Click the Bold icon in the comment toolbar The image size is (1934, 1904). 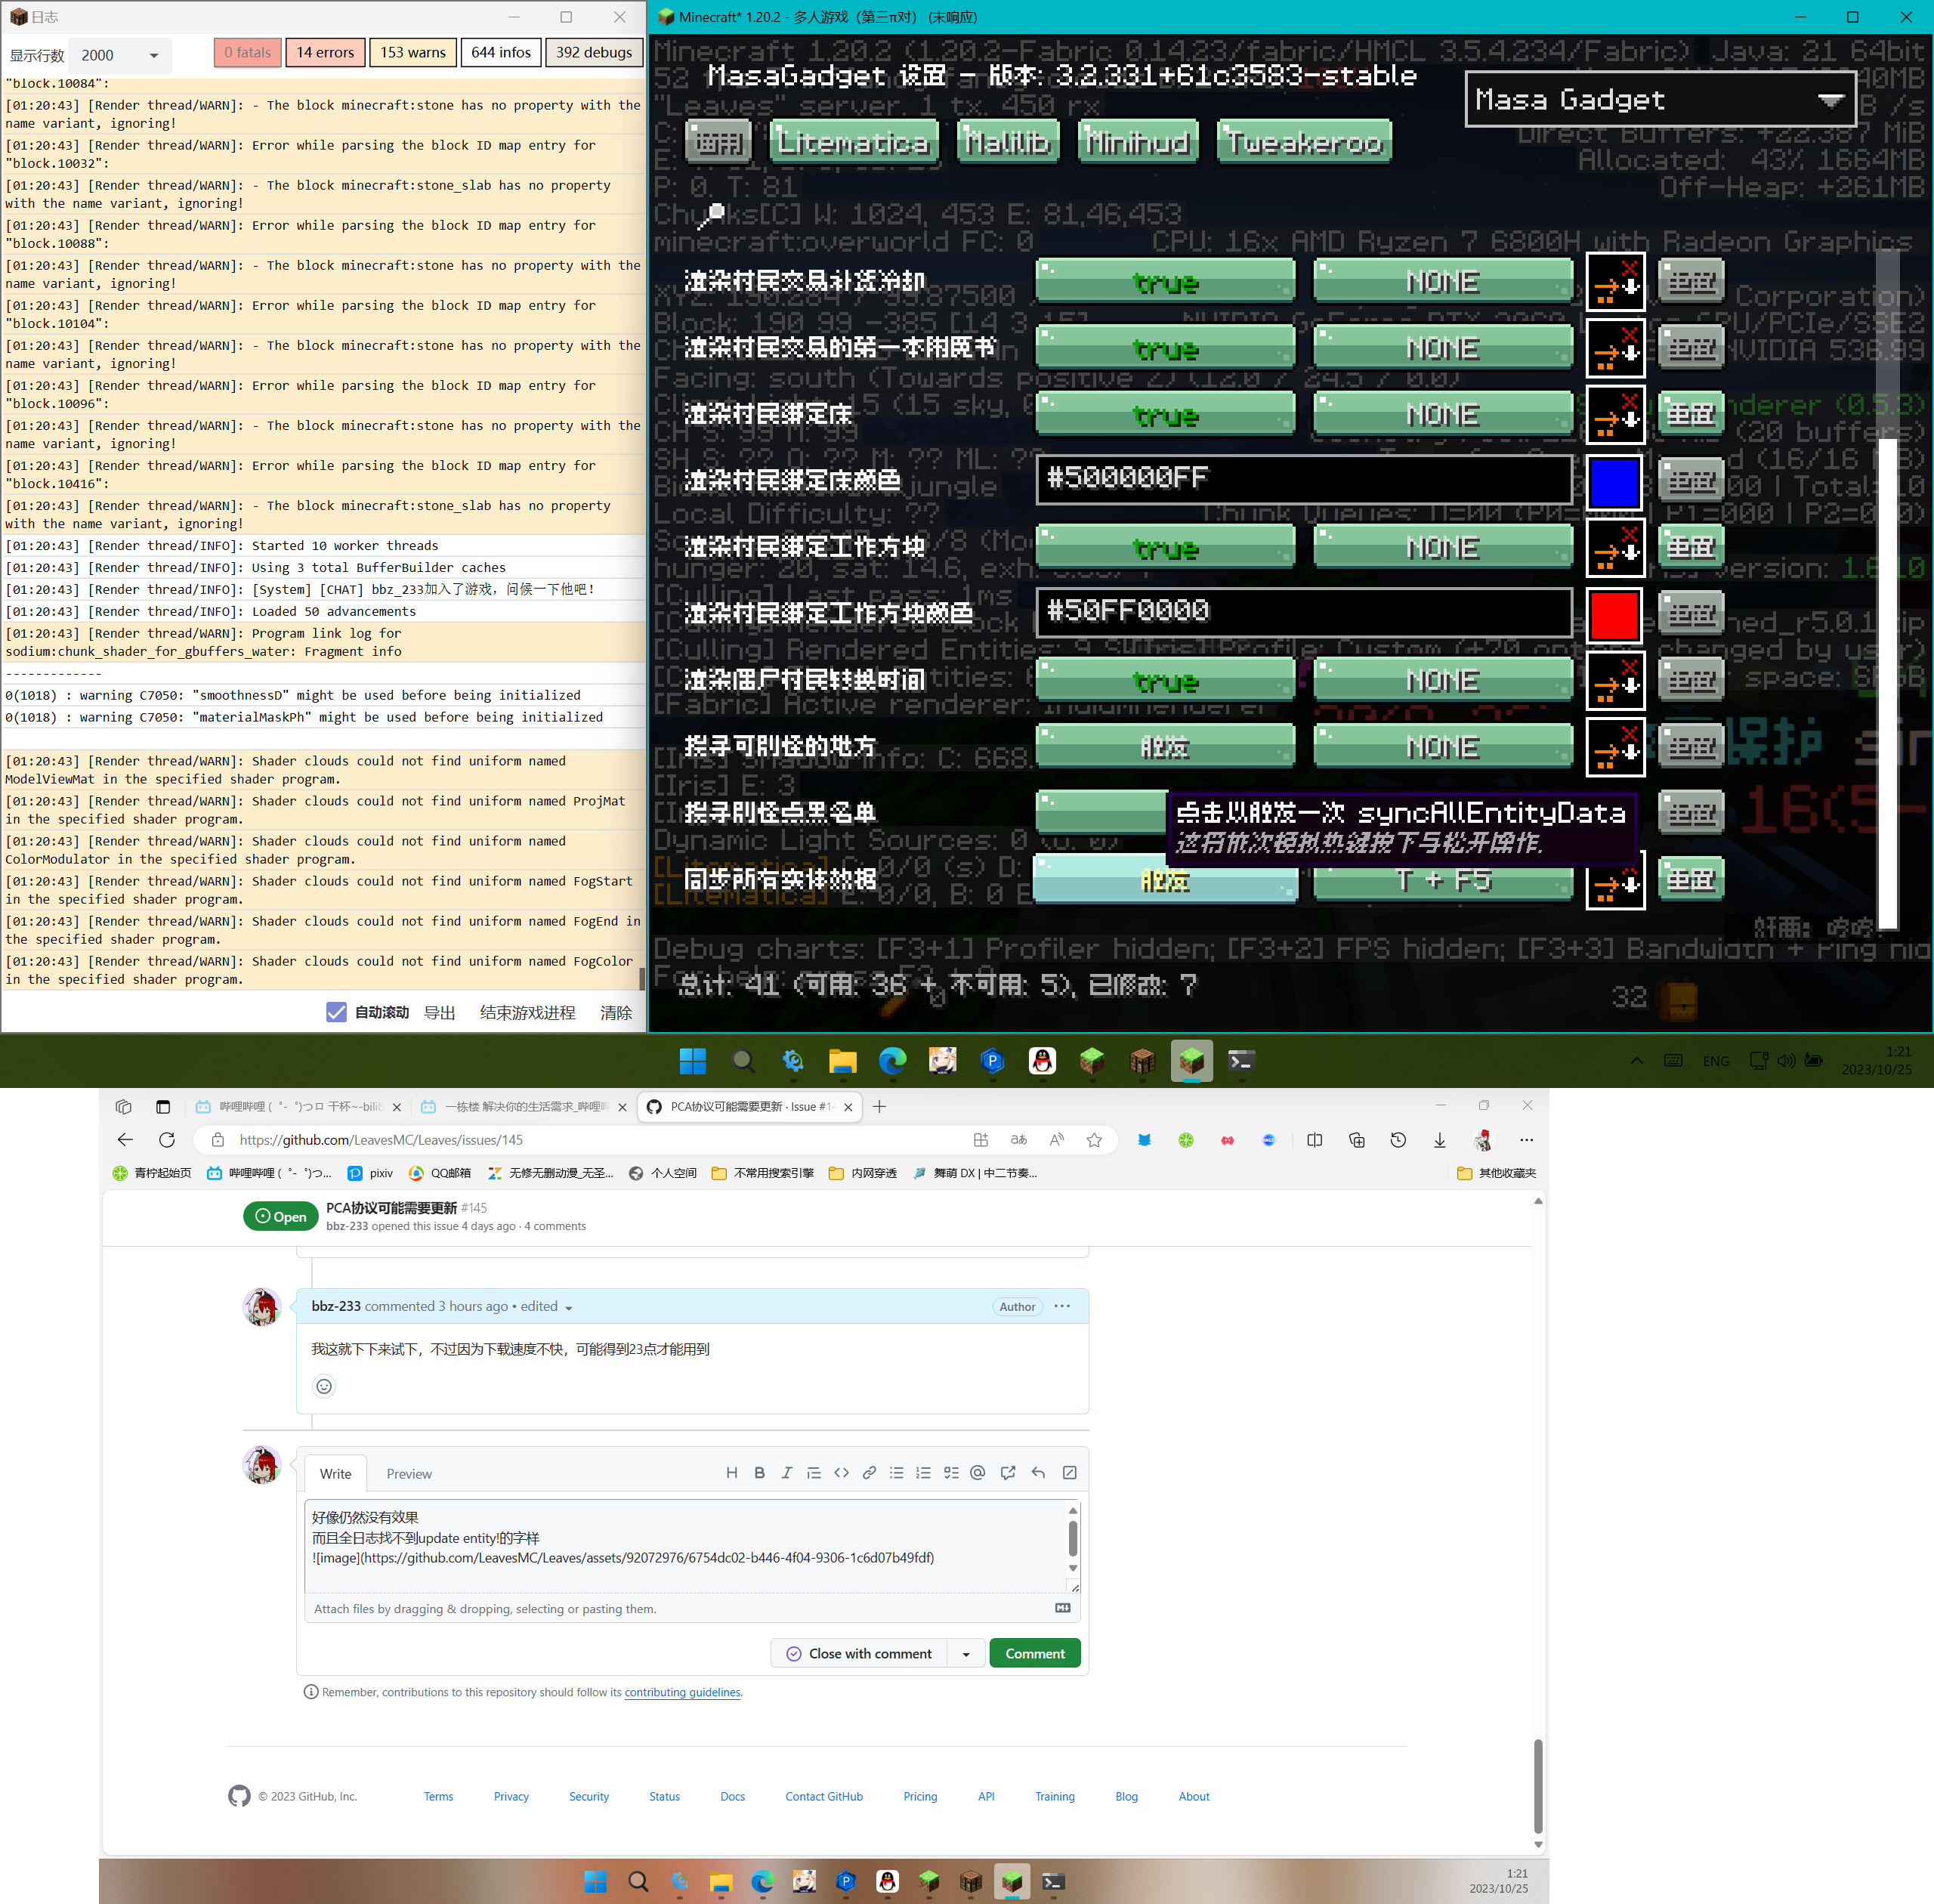click(759, 1472)
